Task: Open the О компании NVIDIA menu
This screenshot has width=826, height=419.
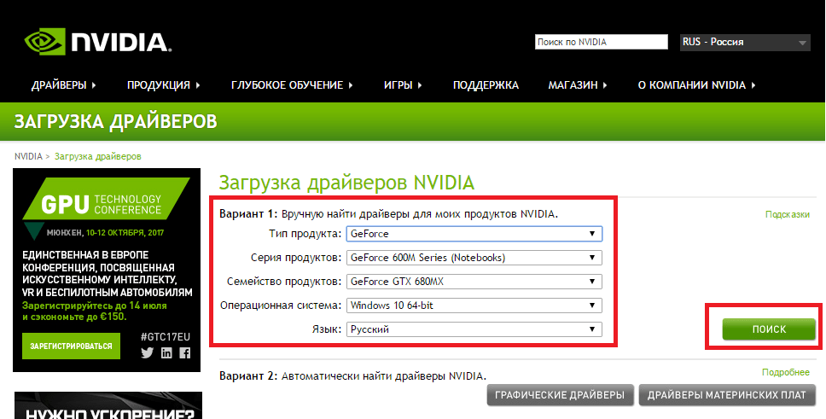Action: [697, 84]
